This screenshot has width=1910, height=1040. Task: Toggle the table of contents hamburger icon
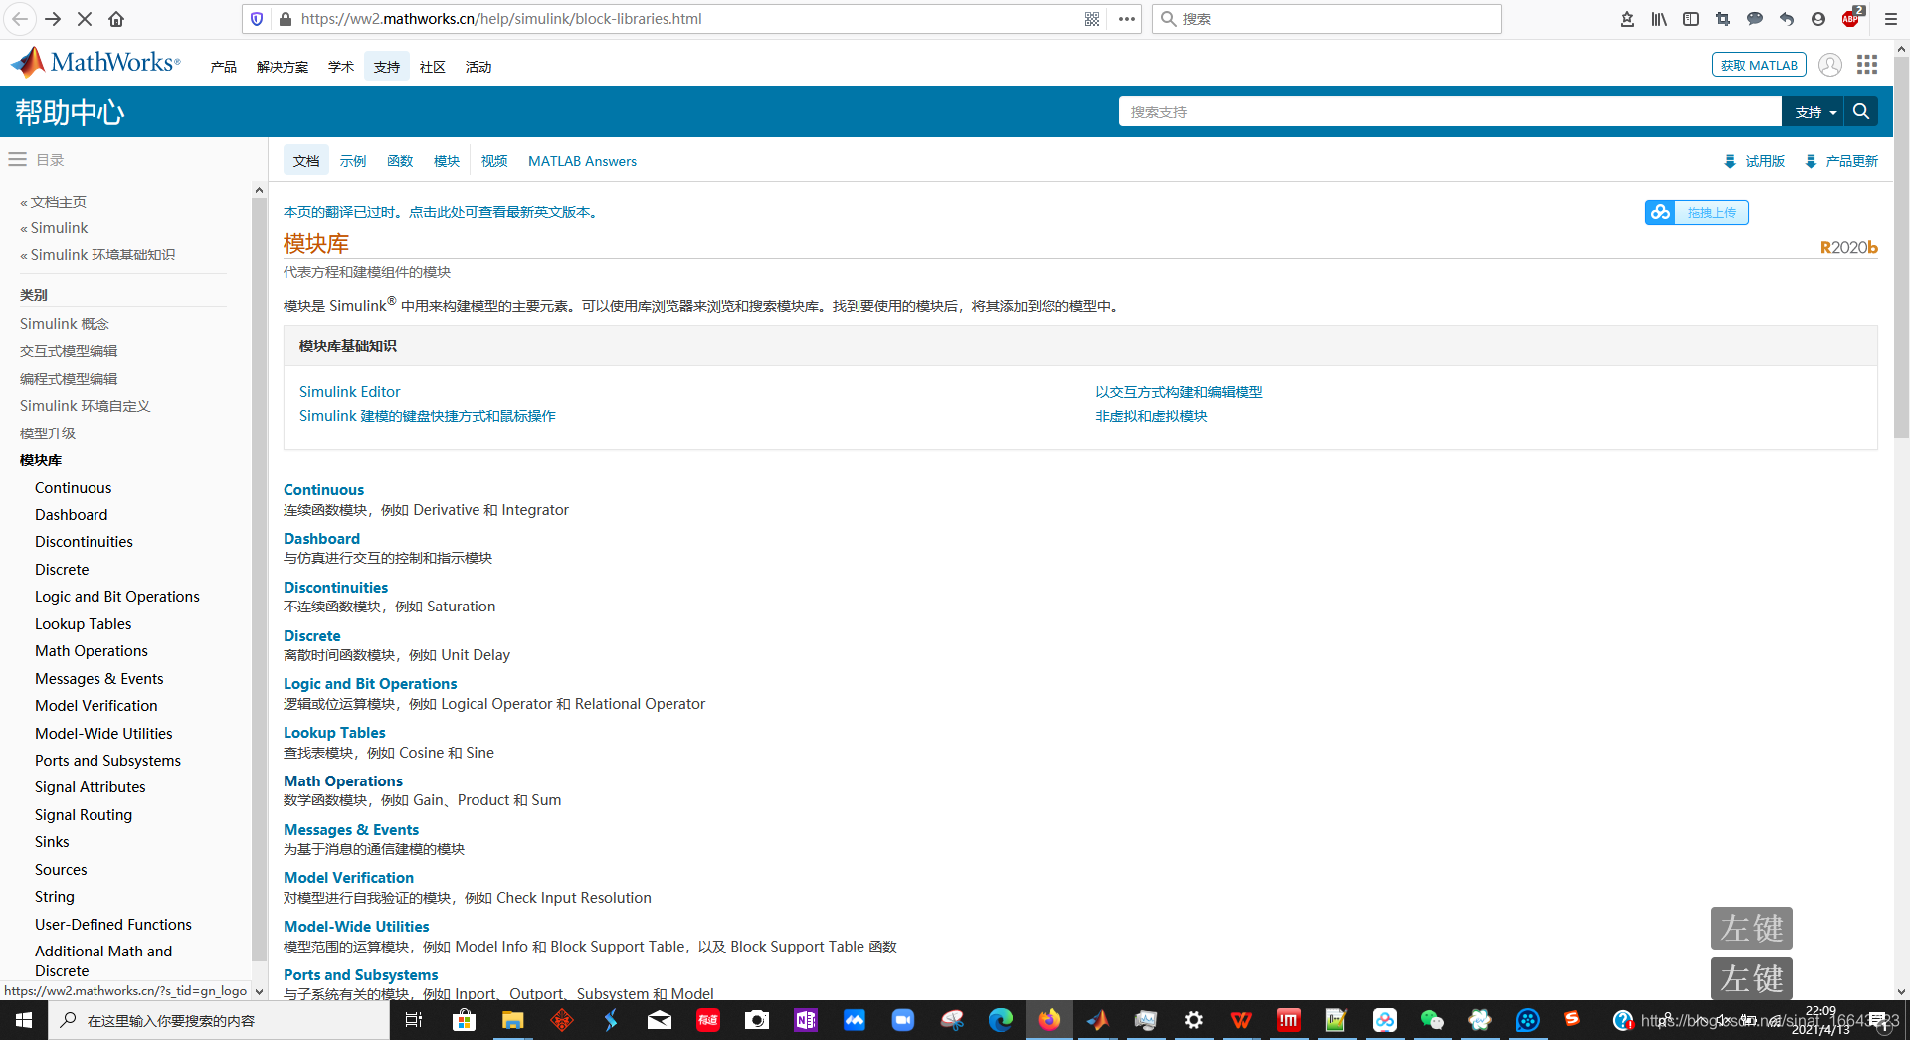point(18,159)
